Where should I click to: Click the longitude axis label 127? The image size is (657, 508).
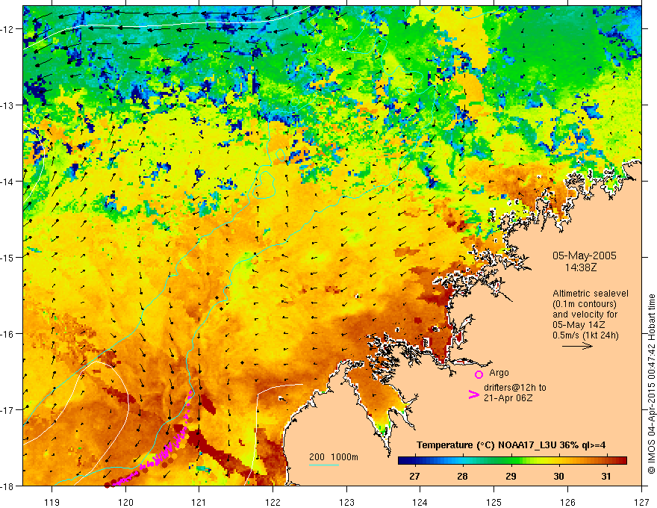point(641,502)
